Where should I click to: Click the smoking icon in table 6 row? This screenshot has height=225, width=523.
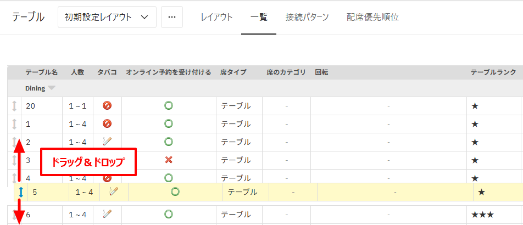(107, 214)
